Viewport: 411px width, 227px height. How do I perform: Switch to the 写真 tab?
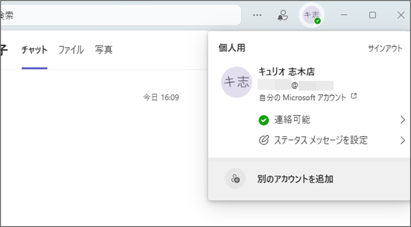(104, 50)
